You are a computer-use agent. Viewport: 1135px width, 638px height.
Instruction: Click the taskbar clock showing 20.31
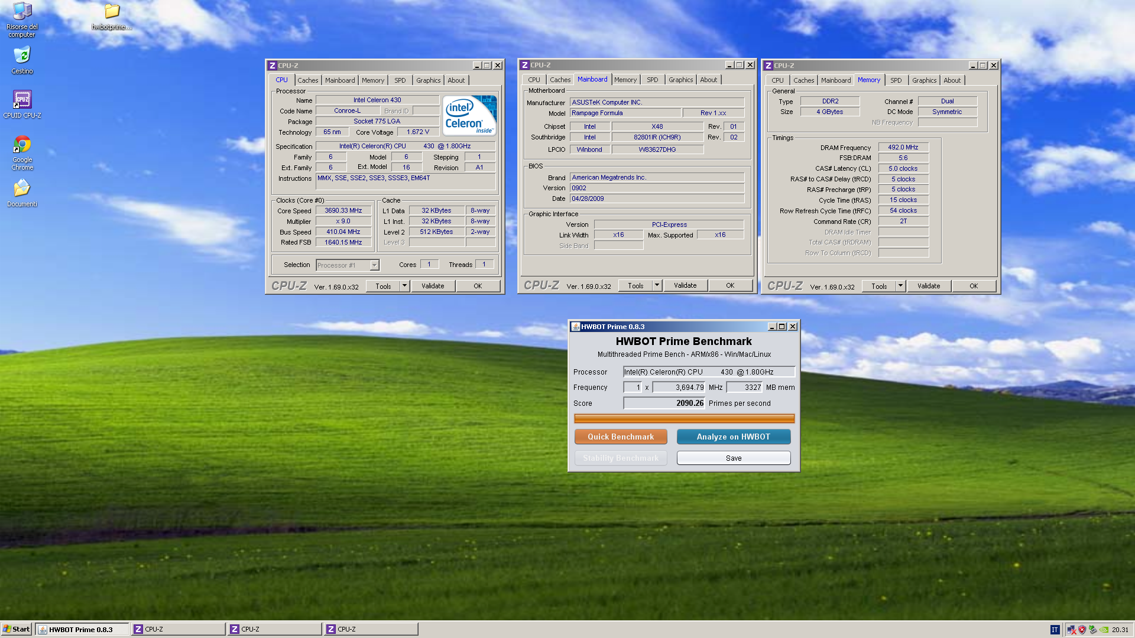1120,630
